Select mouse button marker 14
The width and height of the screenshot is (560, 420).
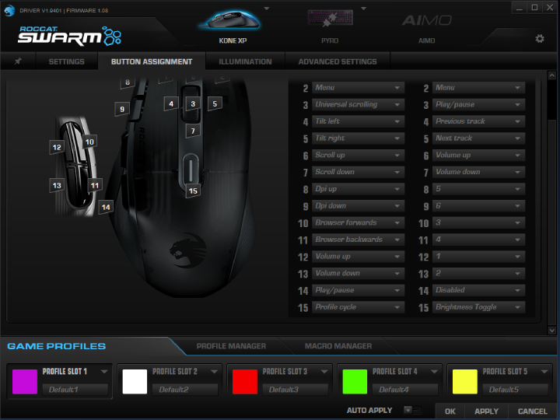pos(106,207)
